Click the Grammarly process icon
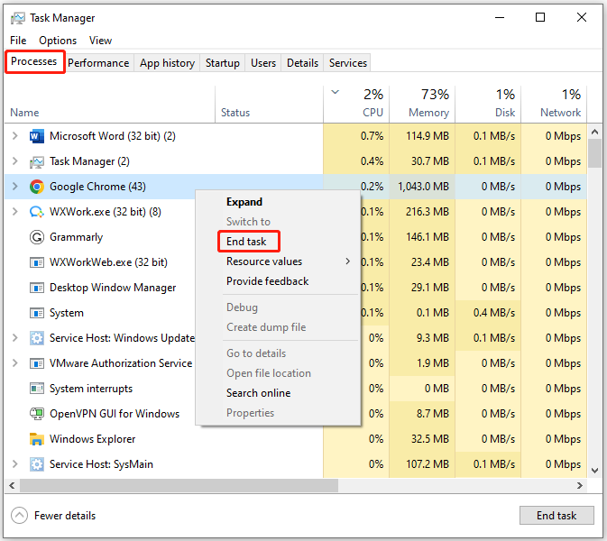 coord(37,237)
